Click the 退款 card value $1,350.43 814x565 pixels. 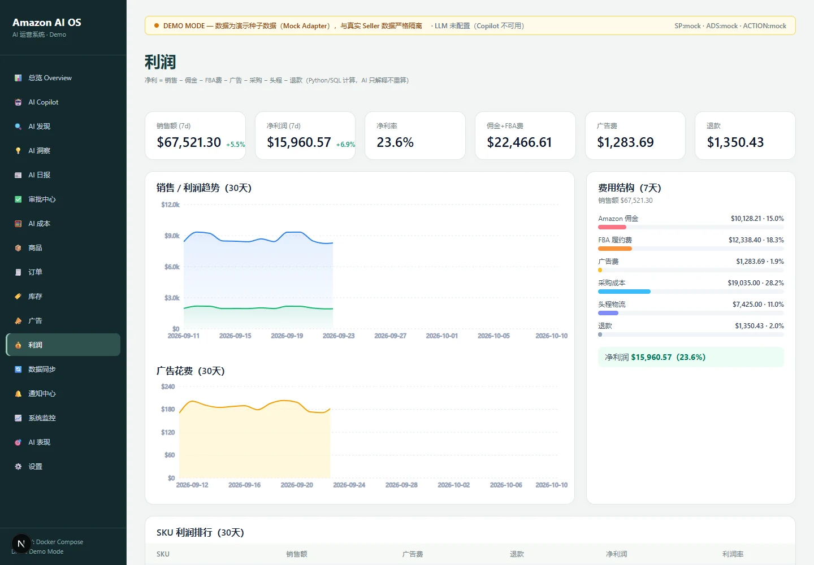735,142
